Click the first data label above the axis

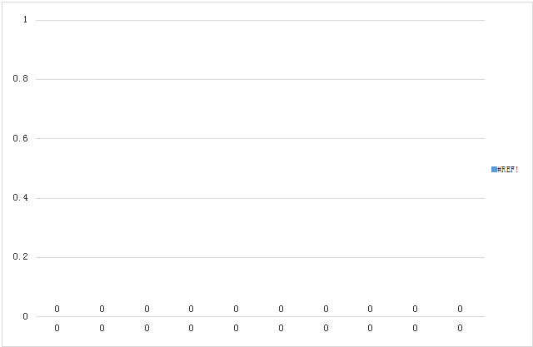pos(57,309)
